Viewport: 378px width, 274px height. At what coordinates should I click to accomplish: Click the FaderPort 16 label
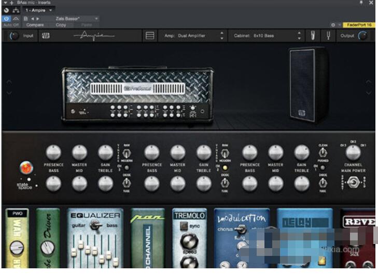(358, 25)
